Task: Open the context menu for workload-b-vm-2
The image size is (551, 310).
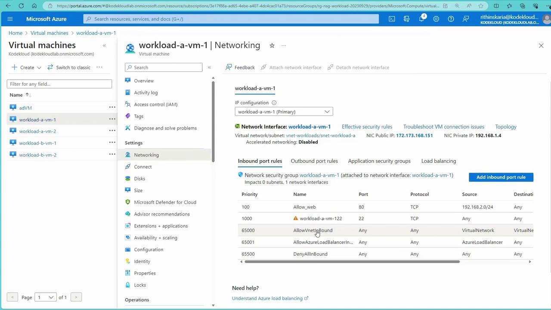Action: (112, 154)
